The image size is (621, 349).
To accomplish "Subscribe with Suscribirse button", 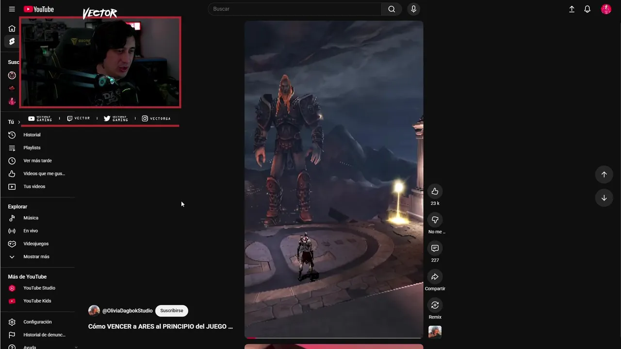I will (x=172, y=311).
